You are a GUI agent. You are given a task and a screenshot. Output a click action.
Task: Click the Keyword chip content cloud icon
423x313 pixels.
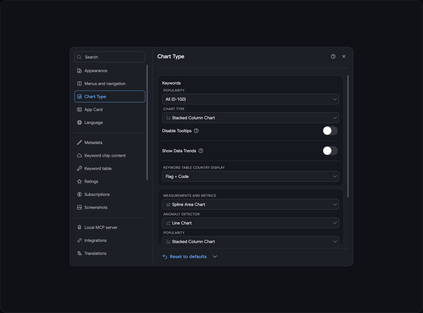point(79,156)
